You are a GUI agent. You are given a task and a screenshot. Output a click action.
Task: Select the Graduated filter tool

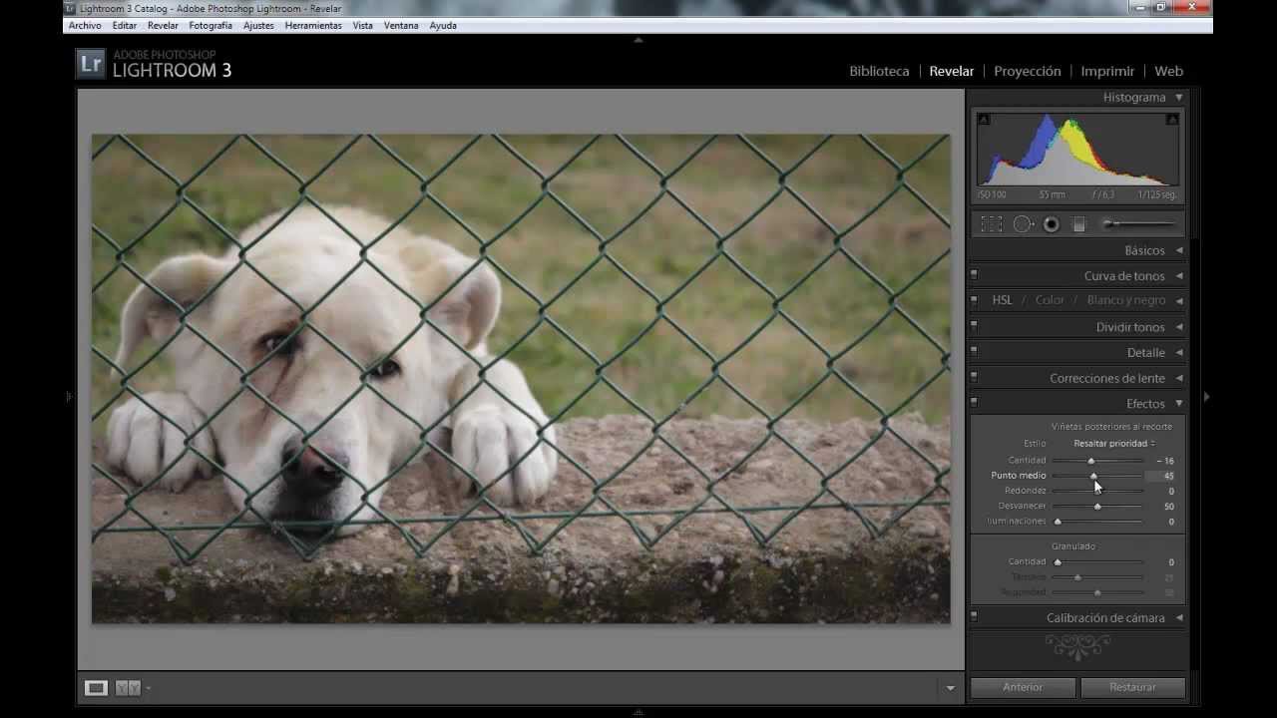(1078, 225)
